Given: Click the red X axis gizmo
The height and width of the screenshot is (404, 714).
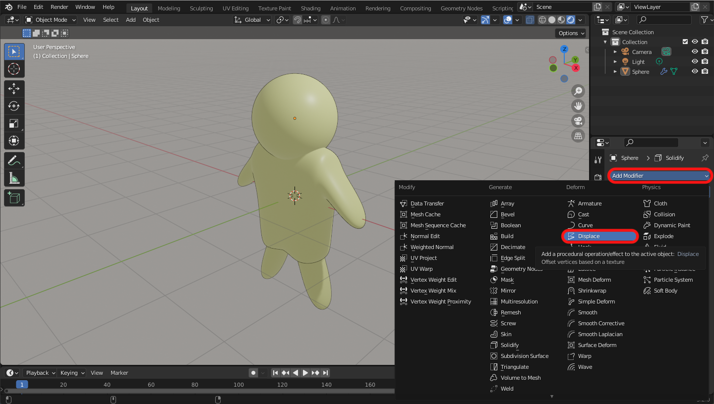Looking at the screenshot, I should point(576,68).
